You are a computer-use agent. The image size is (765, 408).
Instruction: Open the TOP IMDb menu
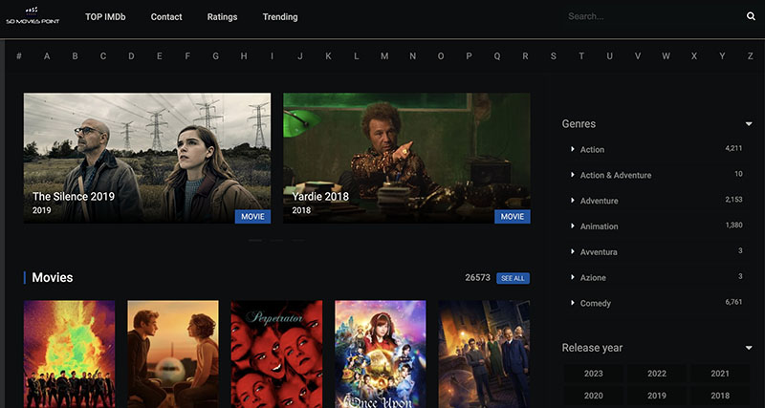[105, 16]
